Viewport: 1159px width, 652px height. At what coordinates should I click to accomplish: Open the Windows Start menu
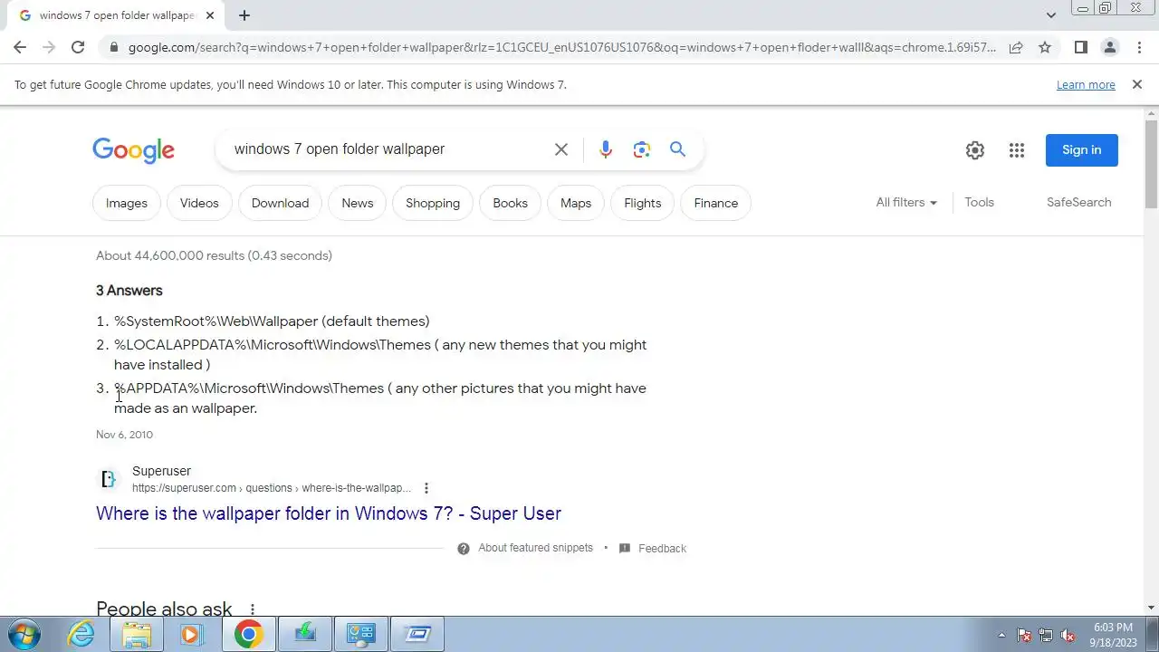[x=24, y=634]
